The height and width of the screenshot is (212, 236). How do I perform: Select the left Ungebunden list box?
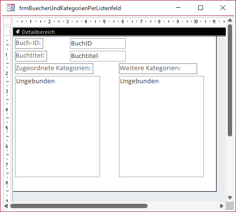(57, 126)
